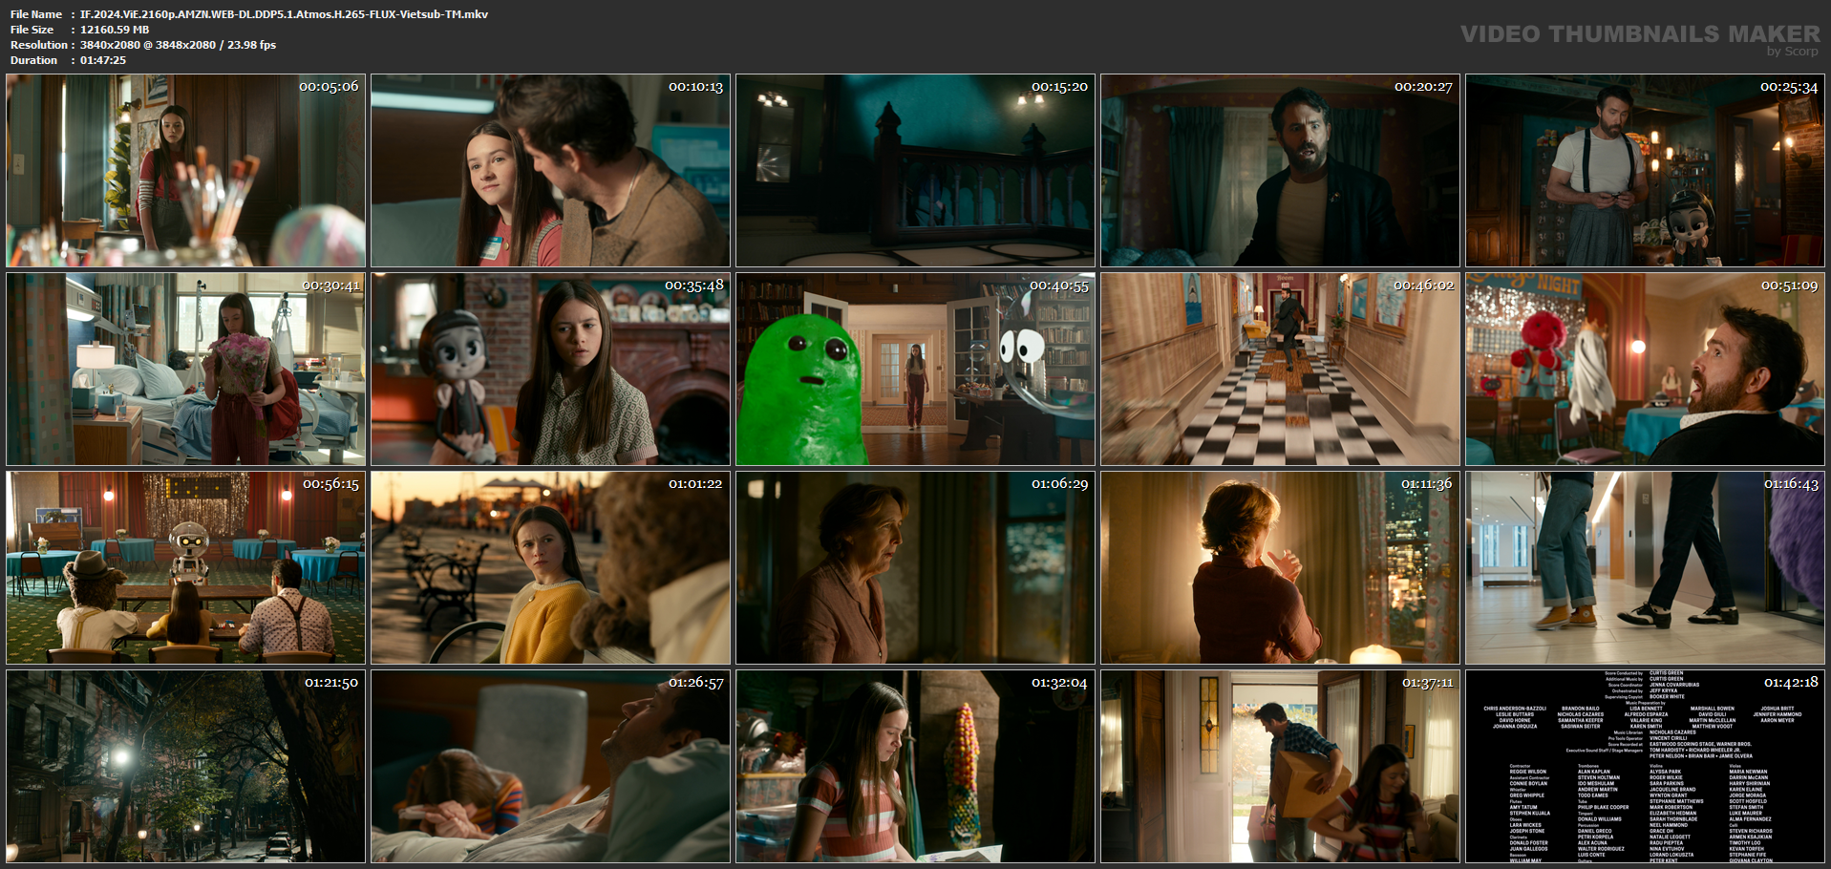The height and width of the screenshot is (869, 1831).
Task: Click the 00:05:06 timestamp label
Action: (x=329, y=87)
